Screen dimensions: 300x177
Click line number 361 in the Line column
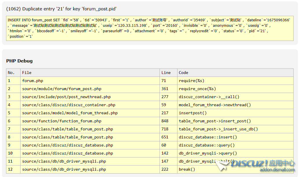pyautogui.click(x=165, y=89)
